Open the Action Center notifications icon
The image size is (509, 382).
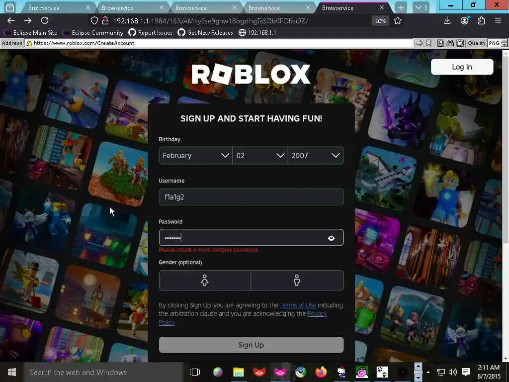click(x=465, y=372)
